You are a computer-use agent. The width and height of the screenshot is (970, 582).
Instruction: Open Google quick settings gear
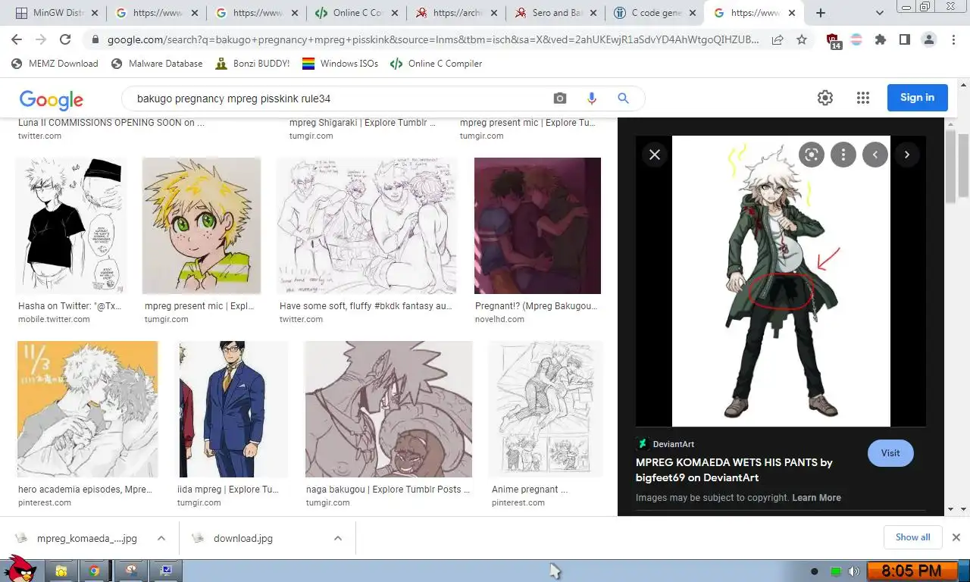tap(825, 98)
